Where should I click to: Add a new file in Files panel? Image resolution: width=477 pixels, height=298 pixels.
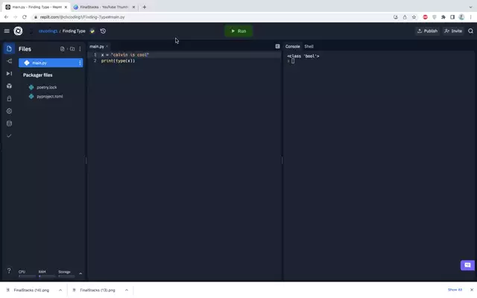63,49
